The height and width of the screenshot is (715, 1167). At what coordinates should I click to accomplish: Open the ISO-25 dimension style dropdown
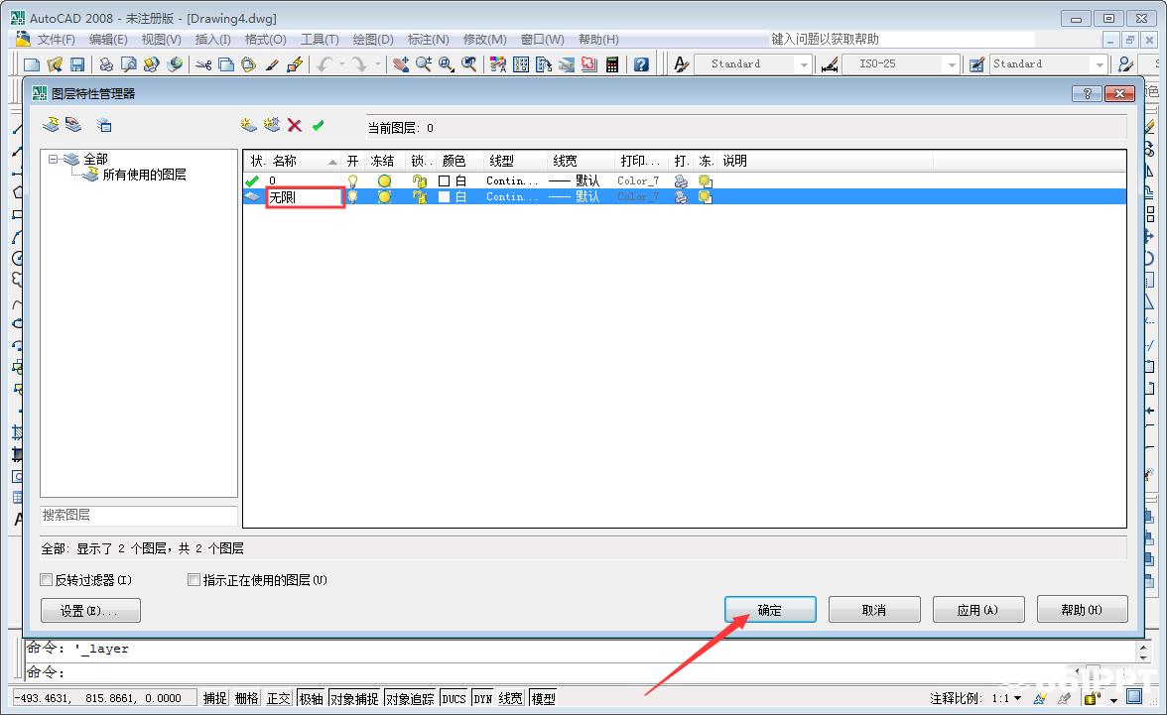[x=951, y=64]
